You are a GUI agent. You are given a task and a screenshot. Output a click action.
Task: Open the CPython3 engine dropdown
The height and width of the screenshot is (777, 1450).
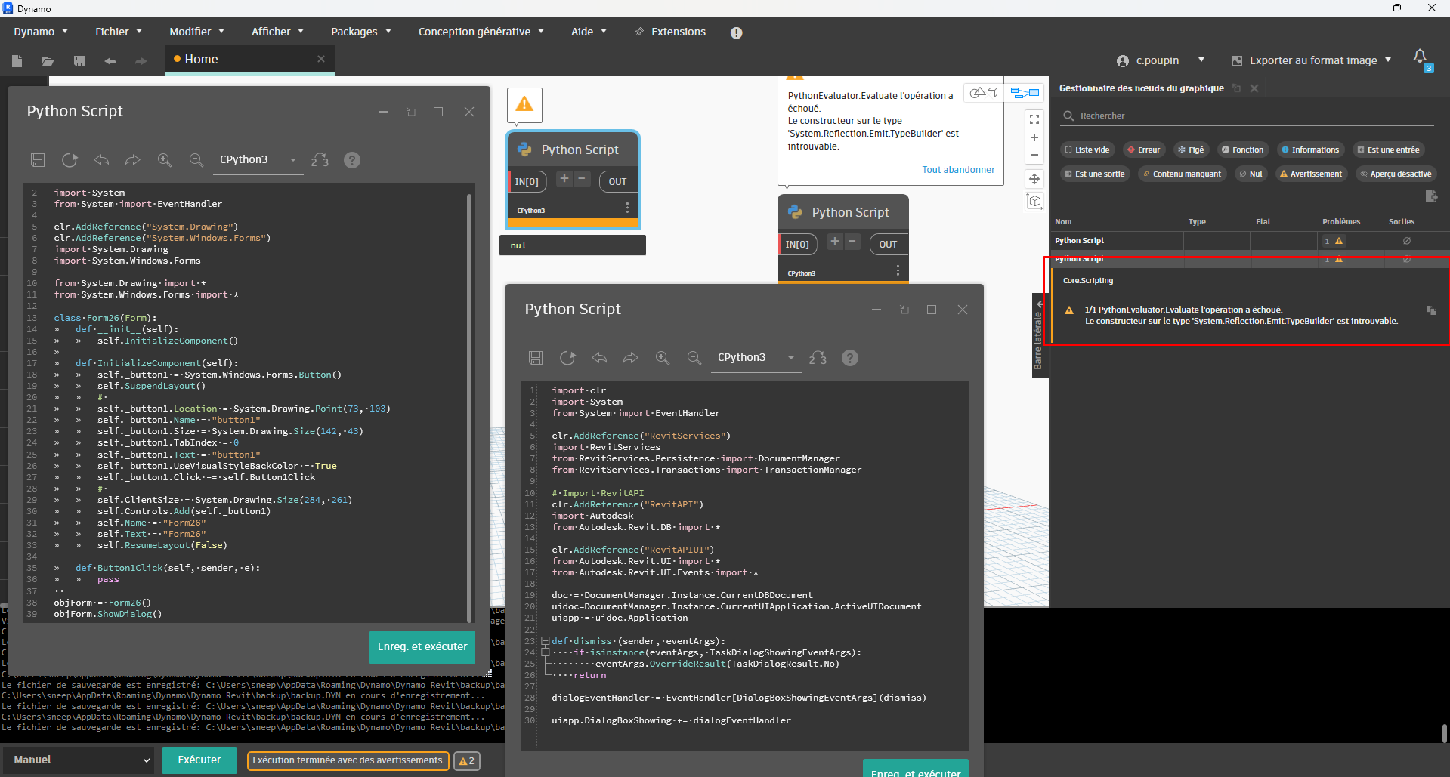click(257, 159)
